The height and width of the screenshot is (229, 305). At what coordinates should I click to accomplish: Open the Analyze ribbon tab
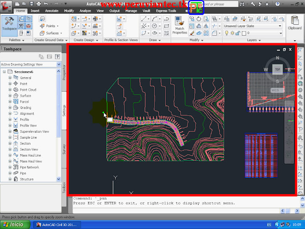coord(85,11)
